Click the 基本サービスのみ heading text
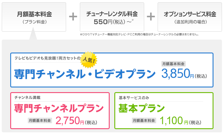This screenshot has width=224, height=135. click(134, 98)
